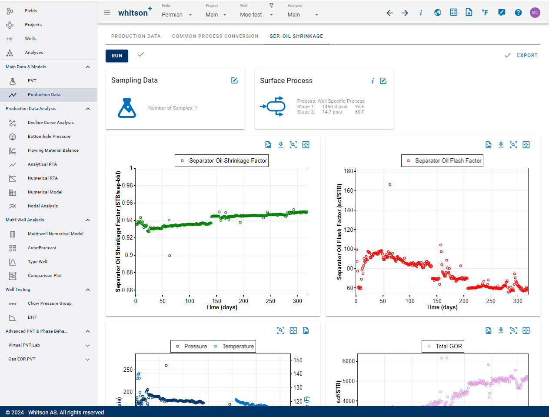Edit Sampling Data with pencil icon

234,80
